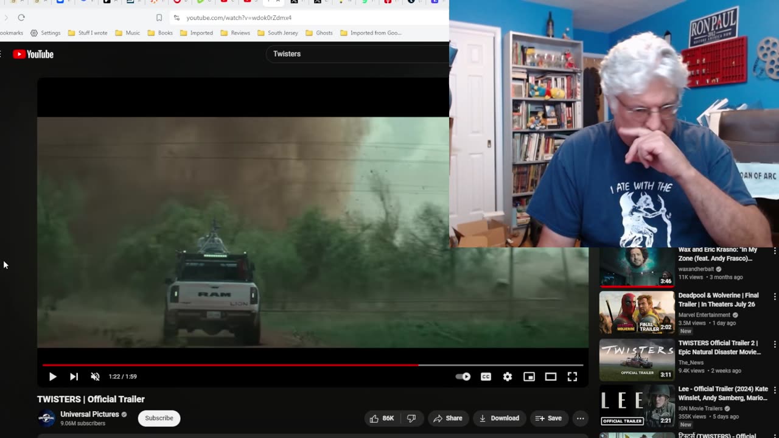Skip to next video

[x=74, y=377]
